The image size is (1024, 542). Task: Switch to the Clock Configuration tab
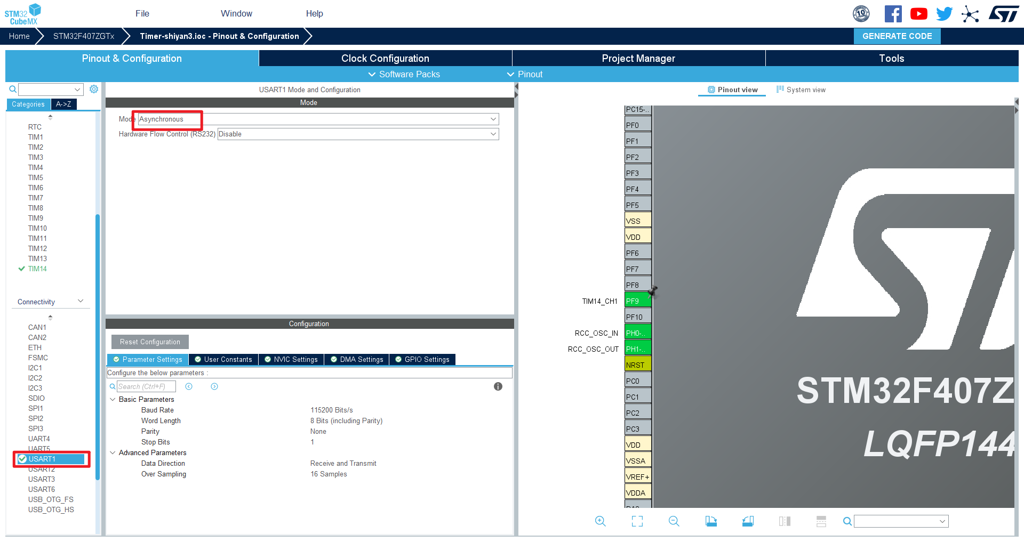385,58
